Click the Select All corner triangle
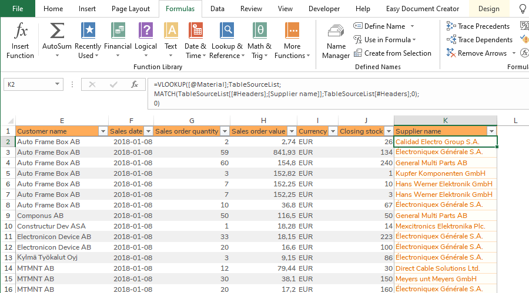Viewport: 529px width, 293px height. [11, 121]
